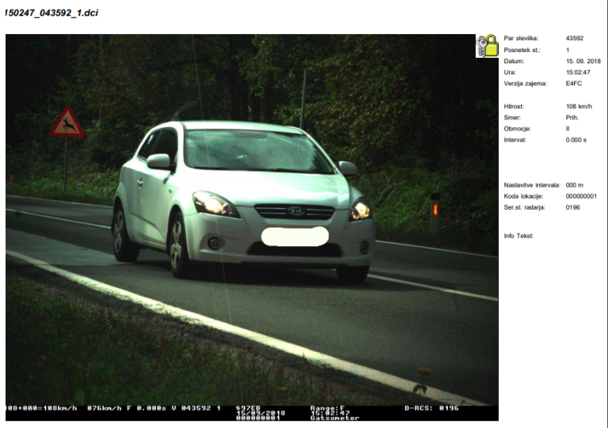
Task: Click the padlock with keys security icon
Action: [487, 46]
